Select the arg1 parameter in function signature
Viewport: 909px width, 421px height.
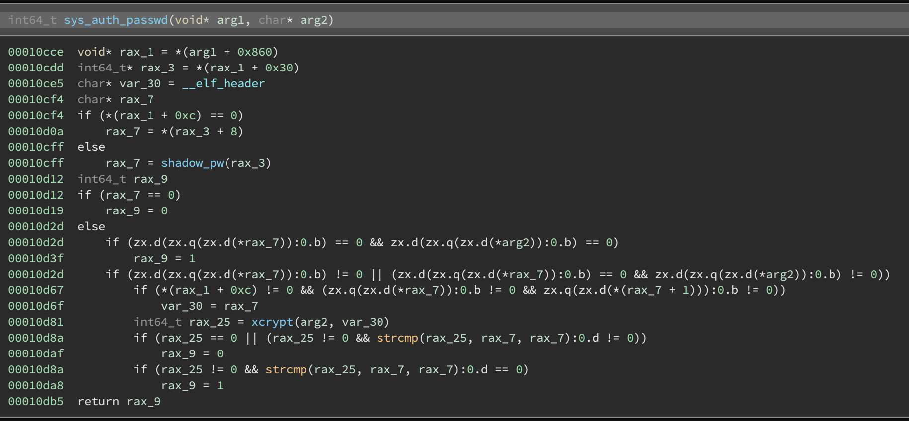[230, 20]
